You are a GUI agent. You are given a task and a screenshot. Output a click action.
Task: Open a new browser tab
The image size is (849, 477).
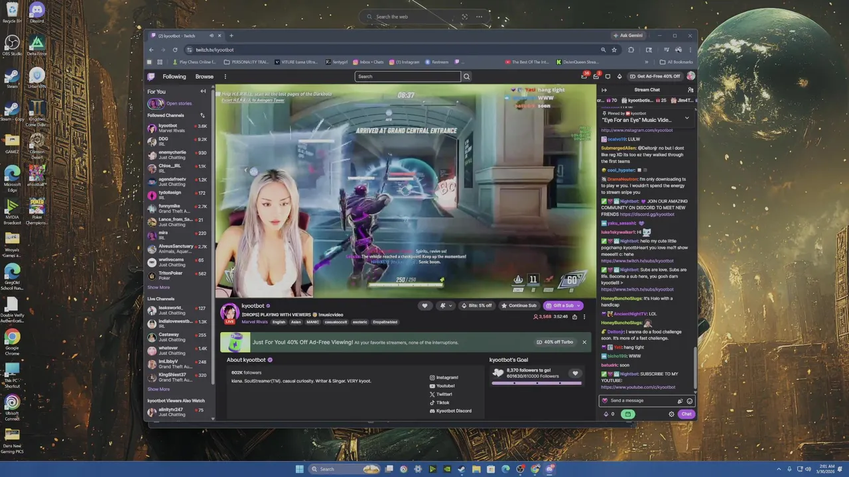231,36
